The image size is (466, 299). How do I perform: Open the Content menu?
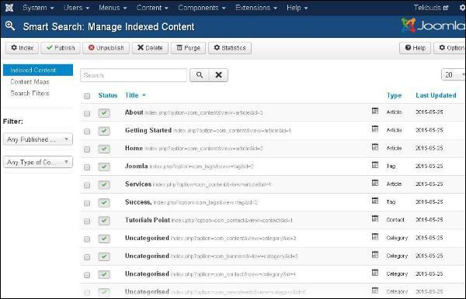[x=152, y=8]
